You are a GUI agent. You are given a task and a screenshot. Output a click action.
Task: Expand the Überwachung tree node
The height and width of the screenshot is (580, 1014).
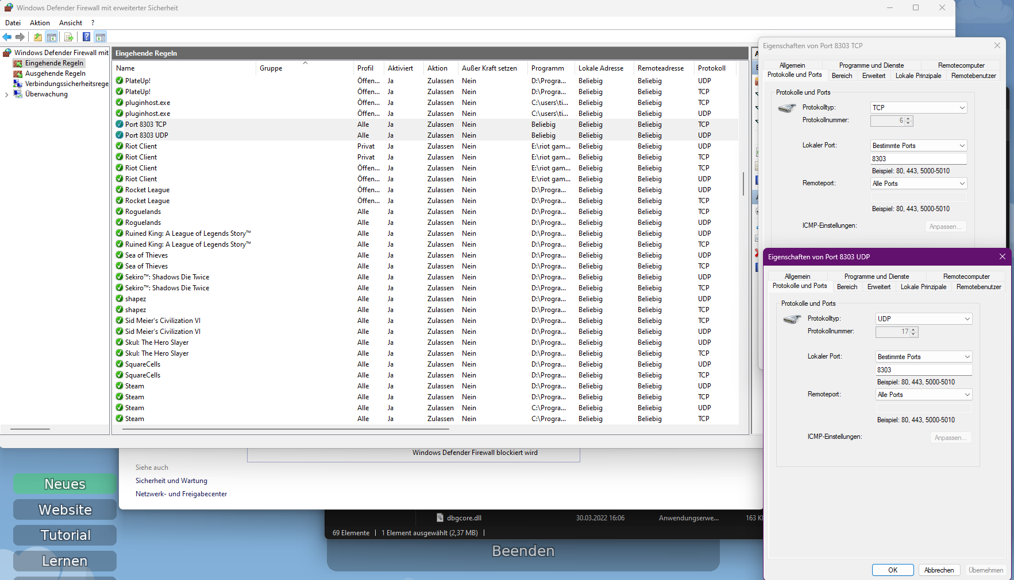click(x=6, y=95)
